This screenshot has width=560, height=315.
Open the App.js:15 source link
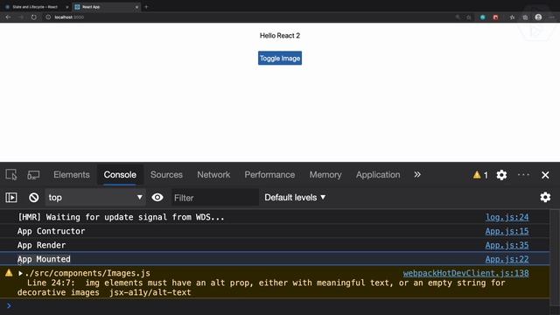(507, 231)
